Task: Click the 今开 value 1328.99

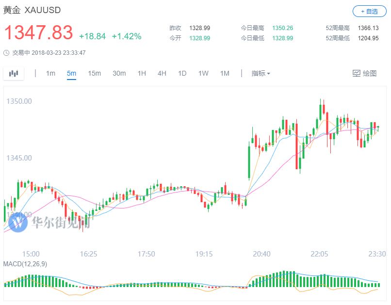Action: [199, 38]
